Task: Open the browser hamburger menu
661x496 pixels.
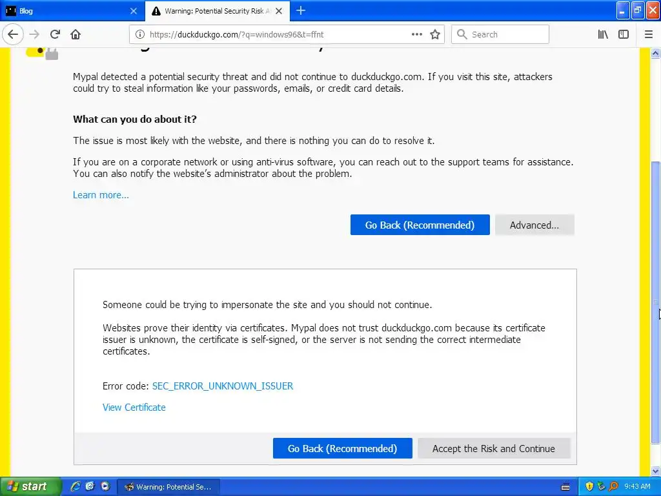Action: (649, 35)
